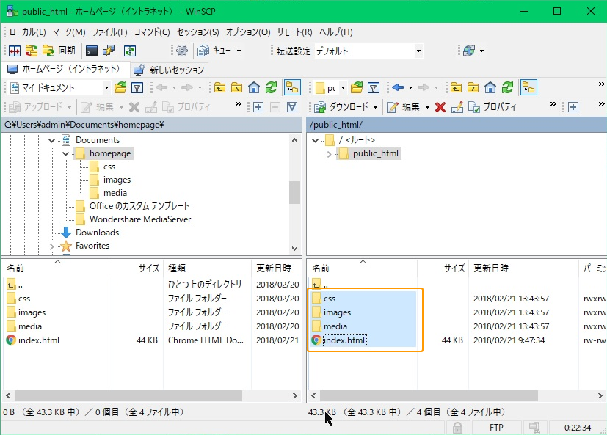Select Downloads in the local tree
The width and height of the screenshot is (607, 435).
97,233
